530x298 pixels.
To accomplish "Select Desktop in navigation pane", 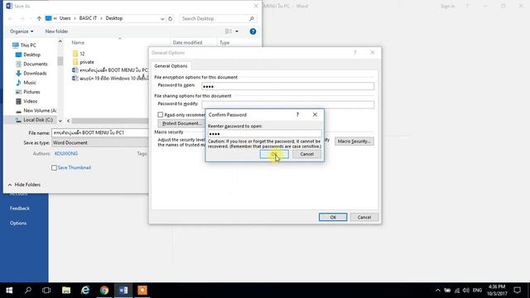I will point(28,55).
